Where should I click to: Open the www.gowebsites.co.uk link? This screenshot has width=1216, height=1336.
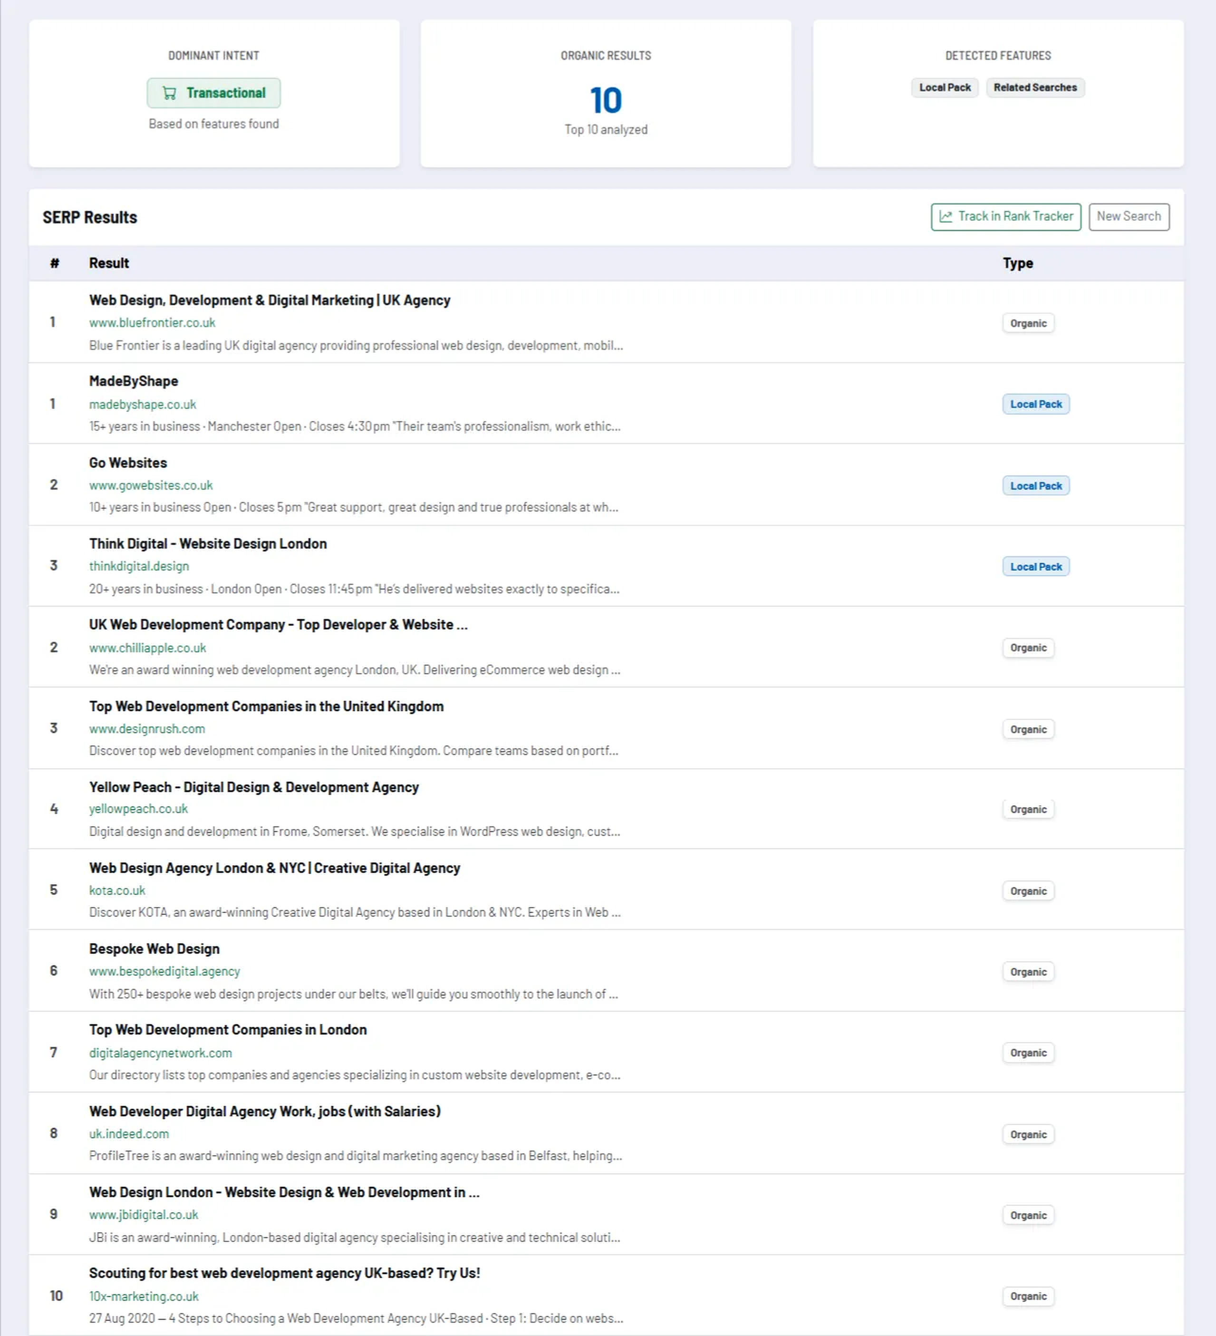tap(151, 485)
